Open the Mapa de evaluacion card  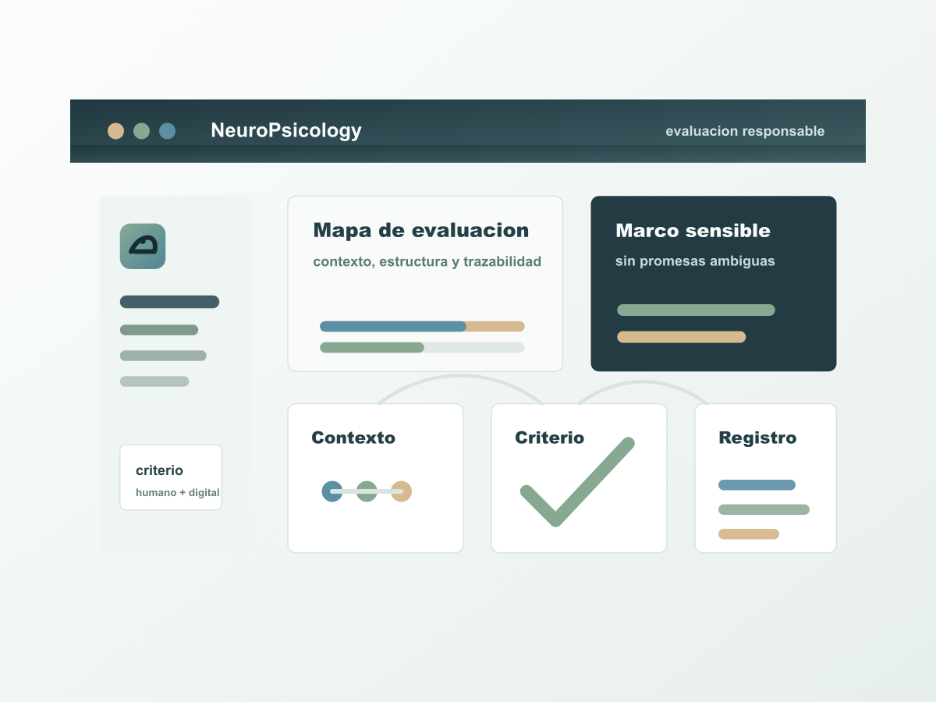425,284
